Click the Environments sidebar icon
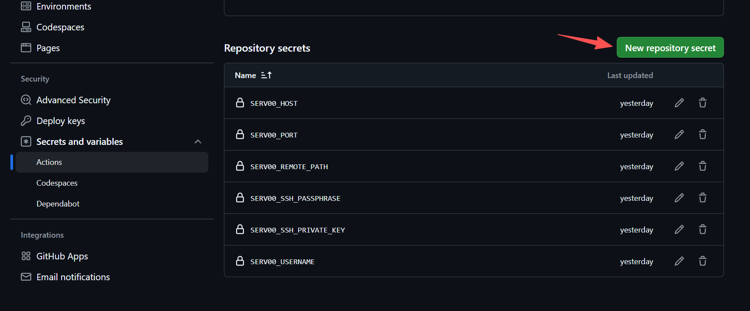This screenshot has width=750, height=311. point(26,6)
